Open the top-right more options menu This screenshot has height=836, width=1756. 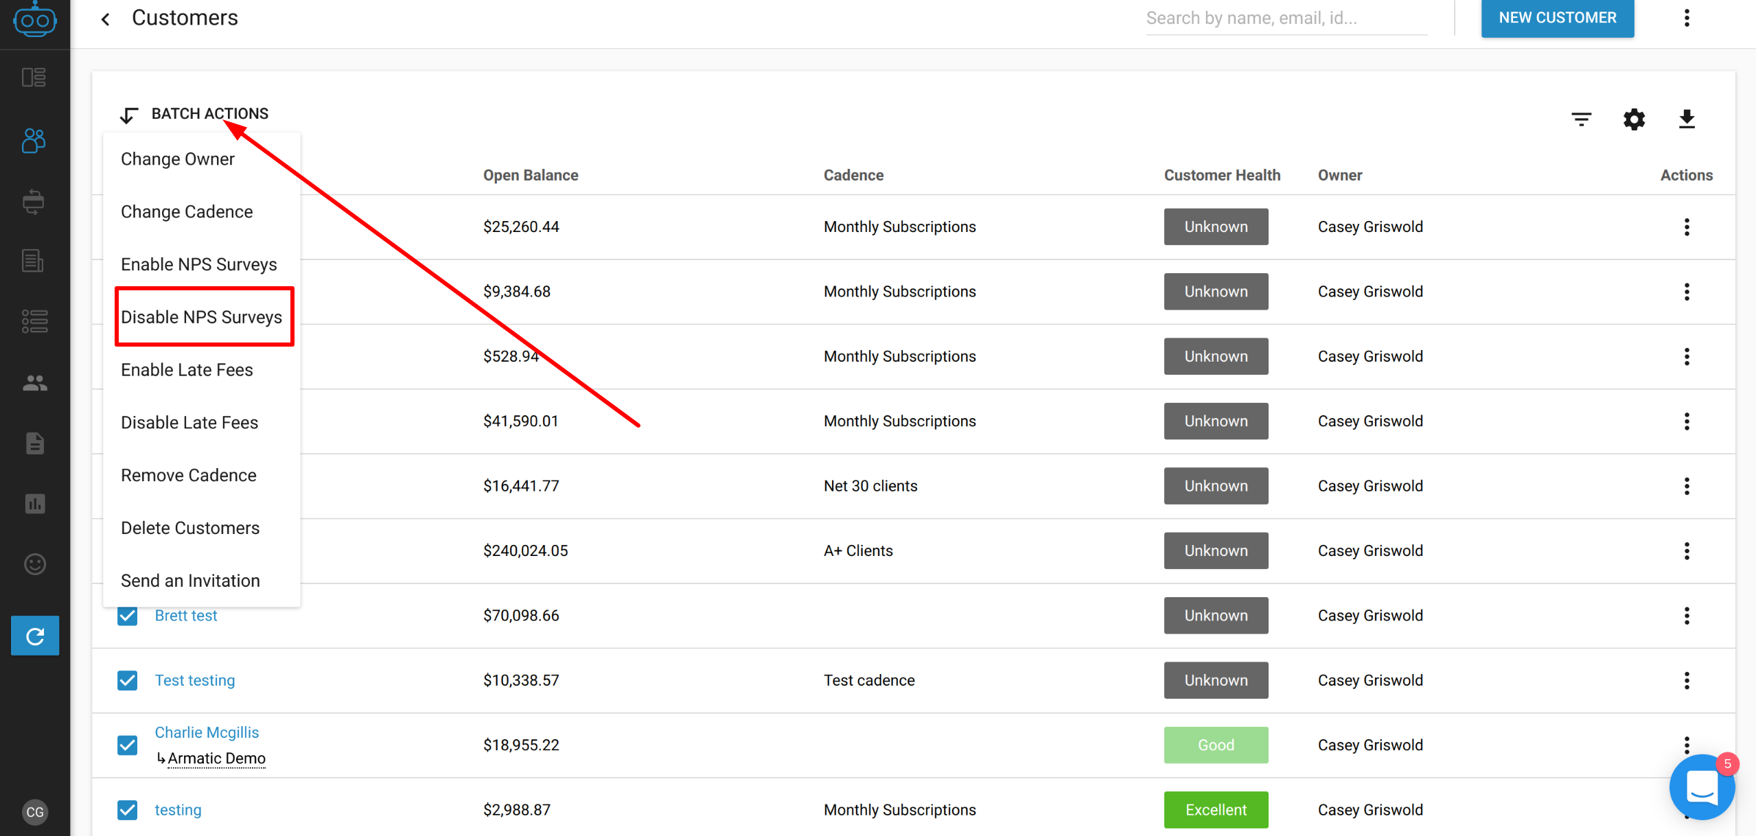tap(1687, 18)
